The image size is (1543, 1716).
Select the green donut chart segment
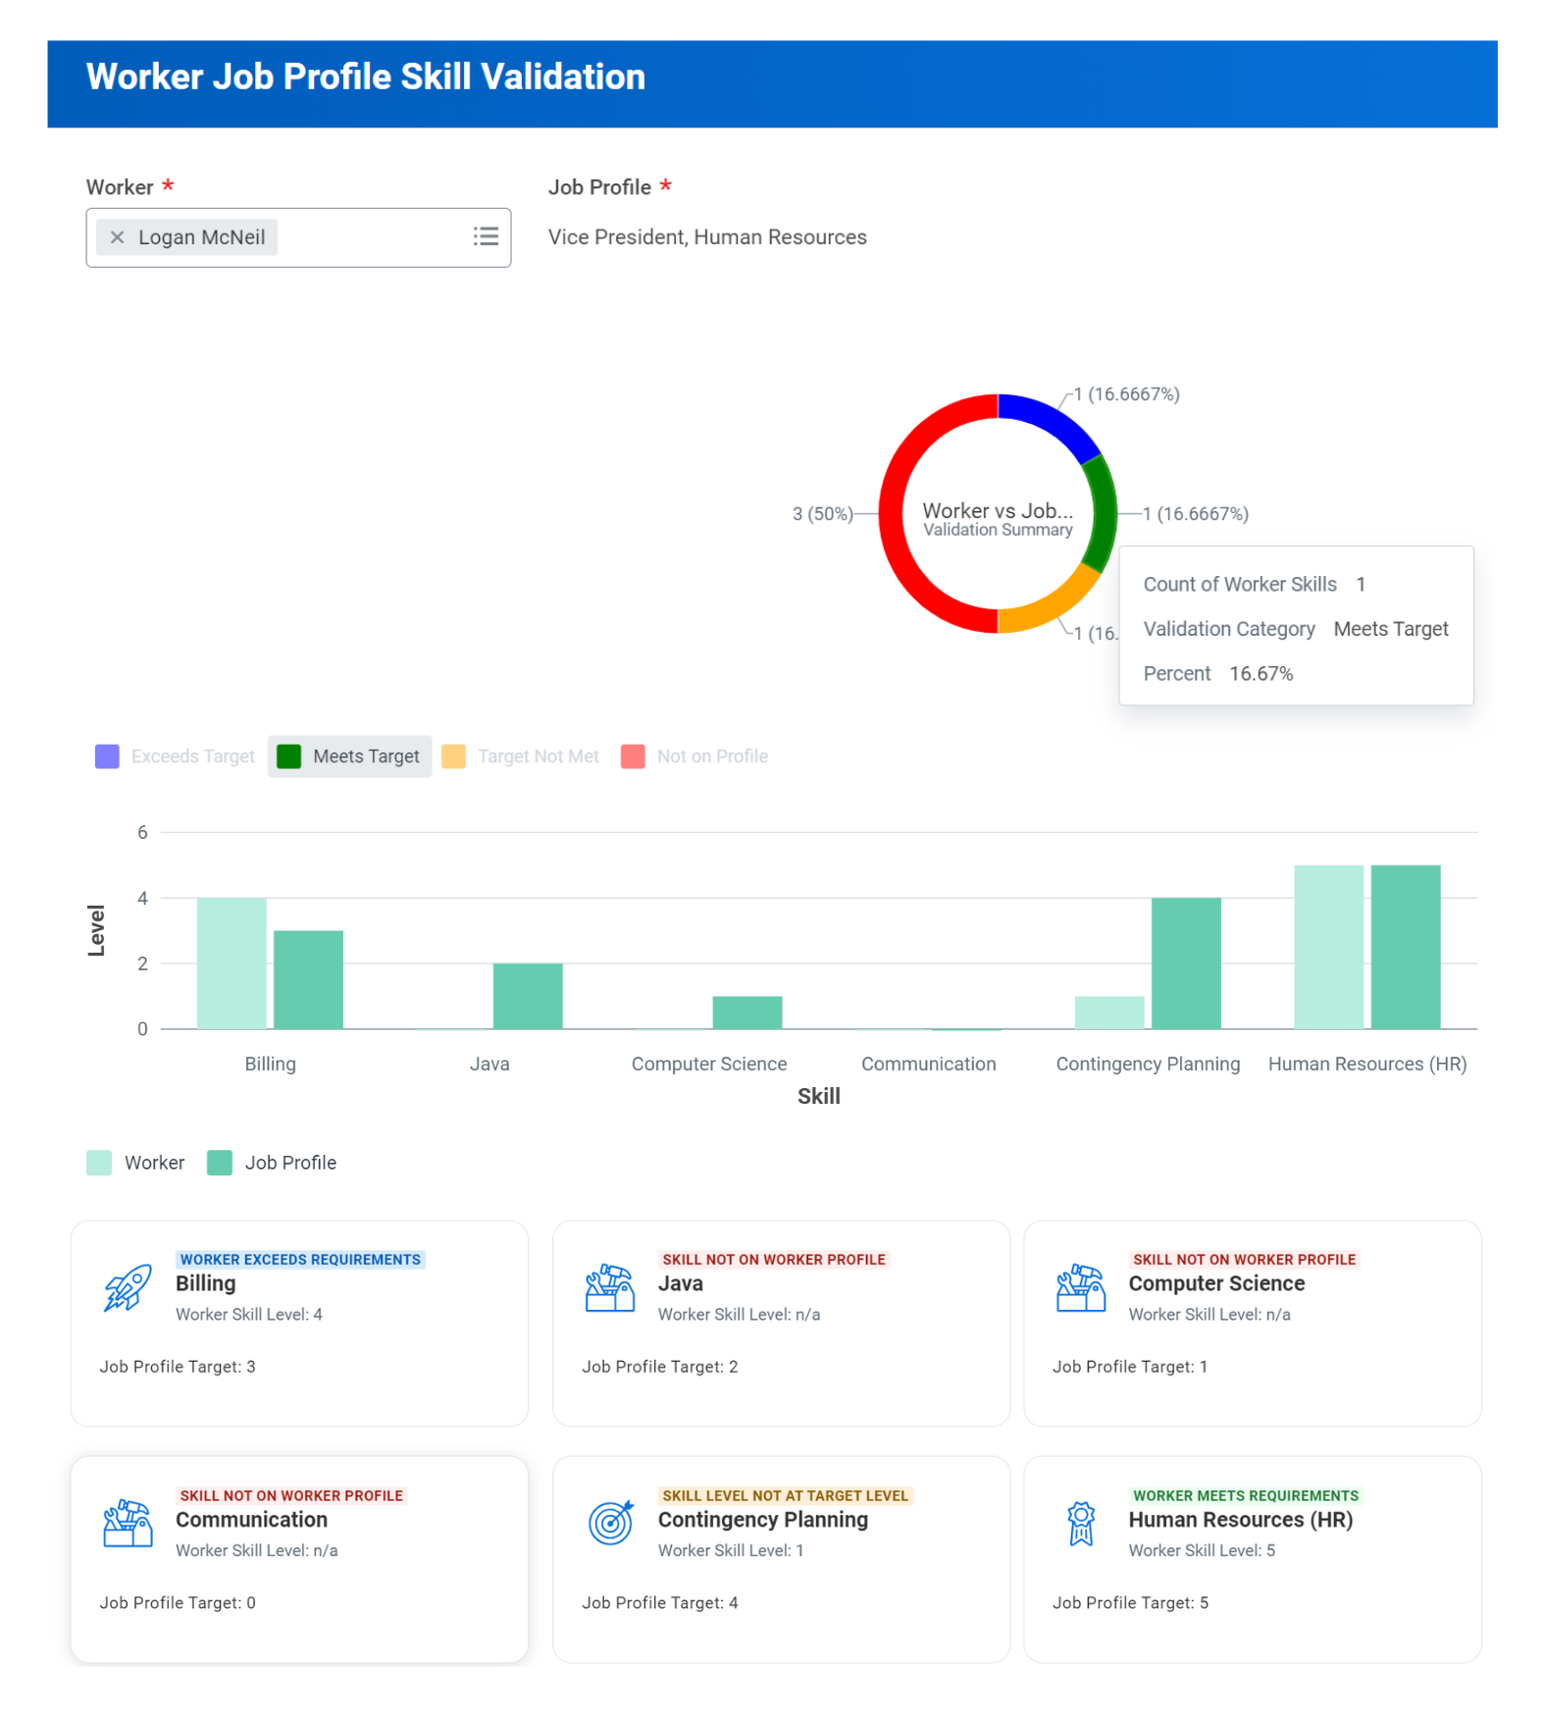(x=1104, y=514)
